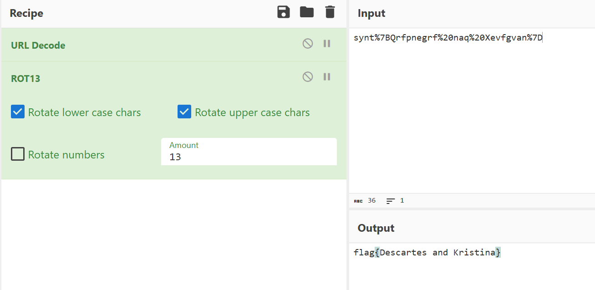Save the current recipe

[284, 12]
